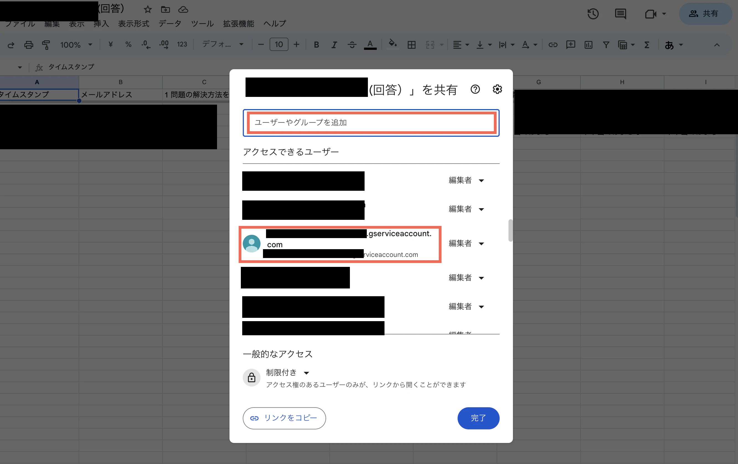This screenshot has width=738, height=464.
Task: Click the print icon
Action: click(x=29, y=45)
